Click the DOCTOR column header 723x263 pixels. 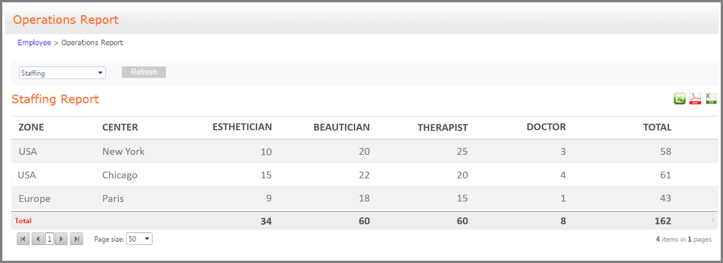tap(546, 127)
